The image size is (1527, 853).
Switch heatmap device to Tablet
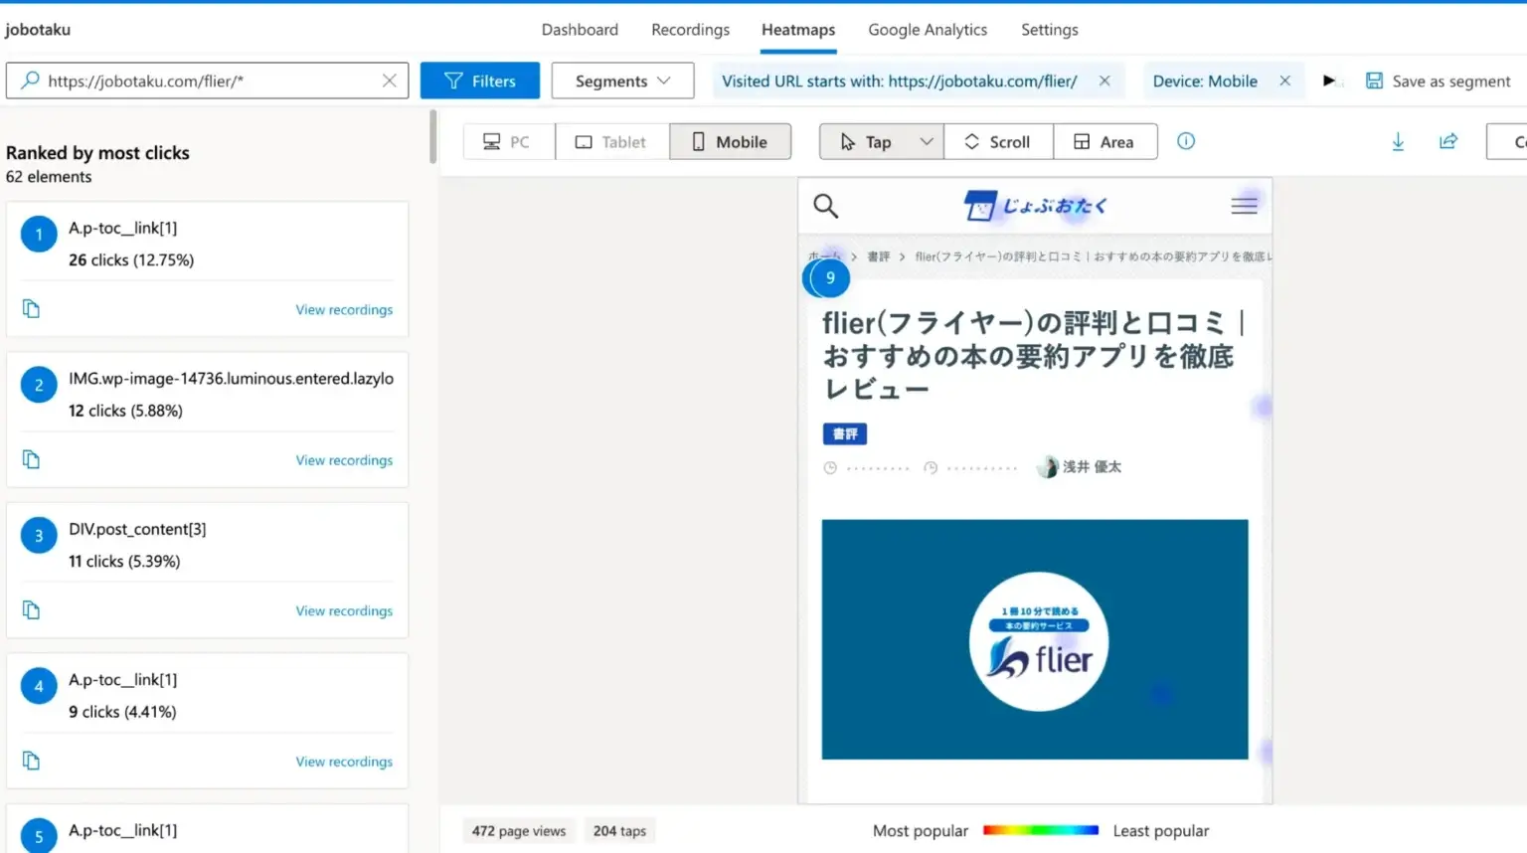(x=612, y=142)
